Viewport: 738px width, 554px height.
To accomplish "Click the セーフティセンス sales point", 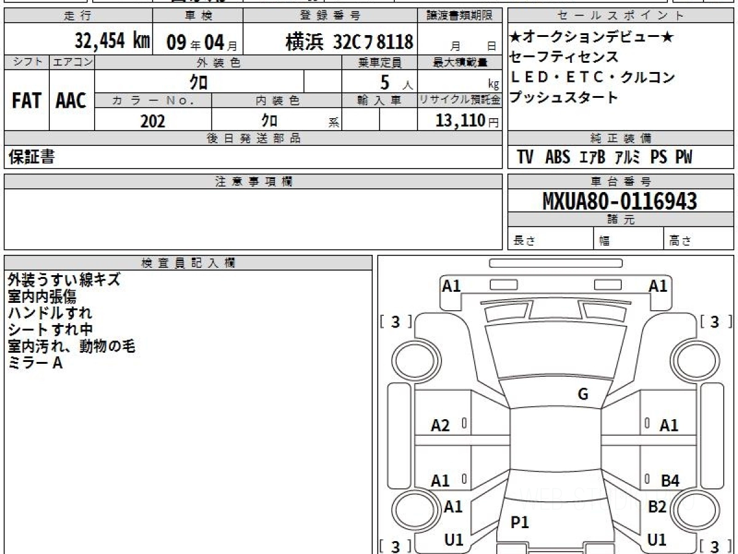I will pos(564,57).
